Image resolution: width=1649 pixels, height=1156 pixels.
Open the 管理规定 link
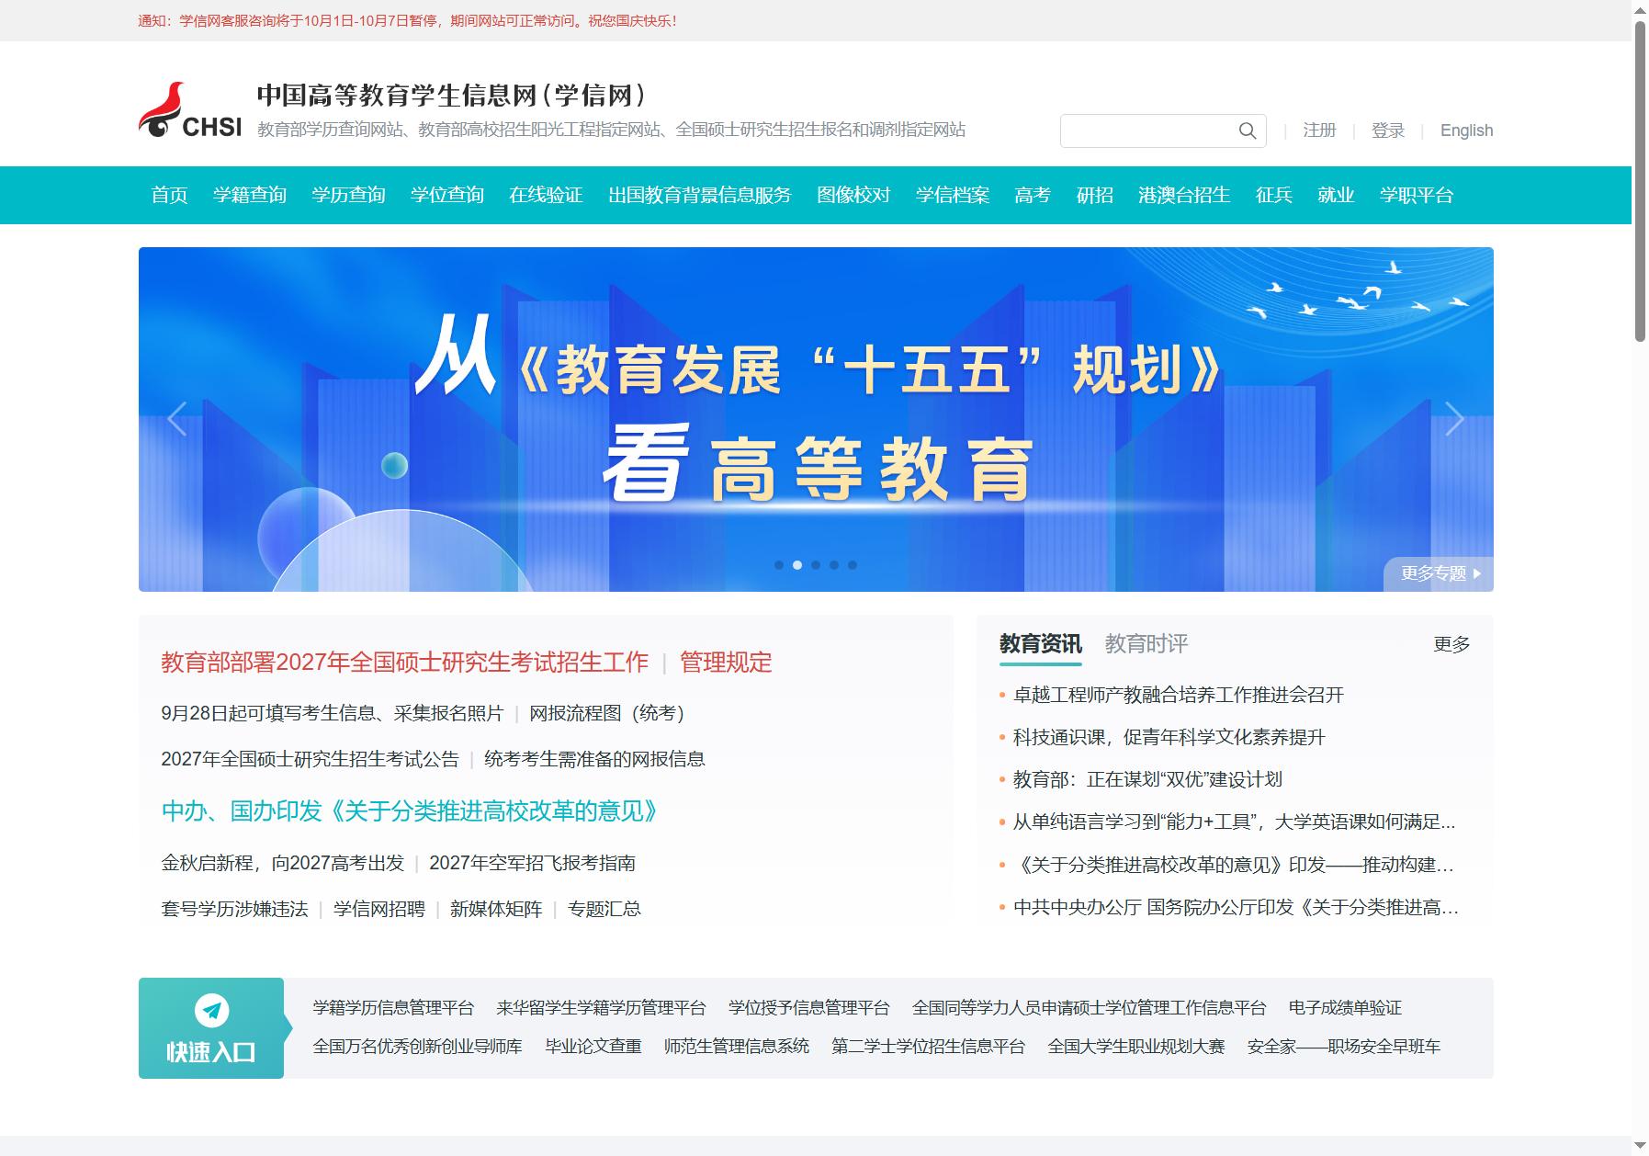coord(726,663)
